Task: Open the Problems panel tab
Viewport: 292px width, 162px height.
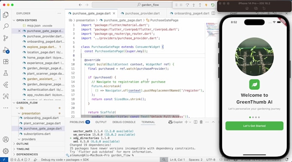Action: (x=80, y=122)
